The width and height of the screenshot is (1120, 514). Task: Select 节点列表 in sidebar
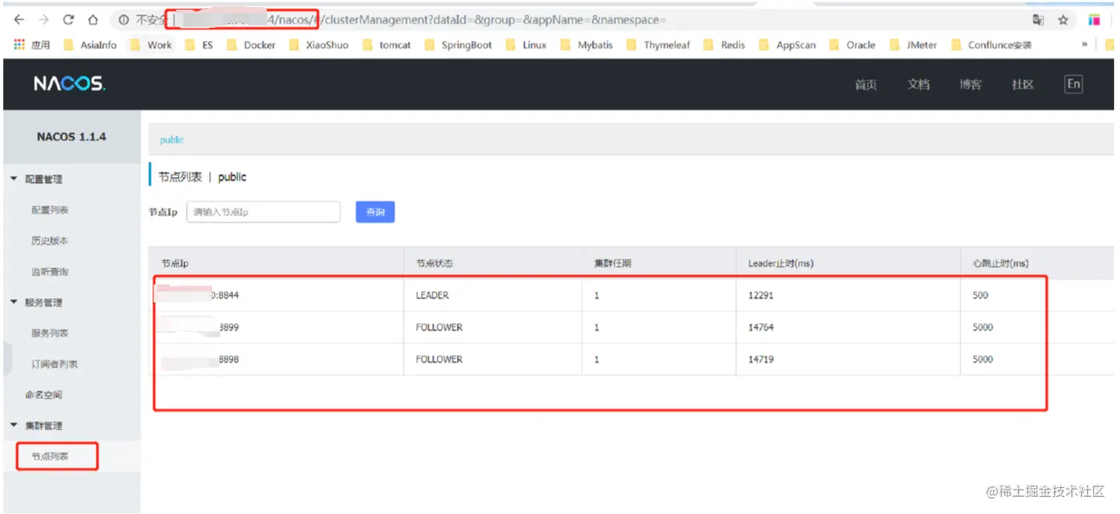[x=50, y=456]
